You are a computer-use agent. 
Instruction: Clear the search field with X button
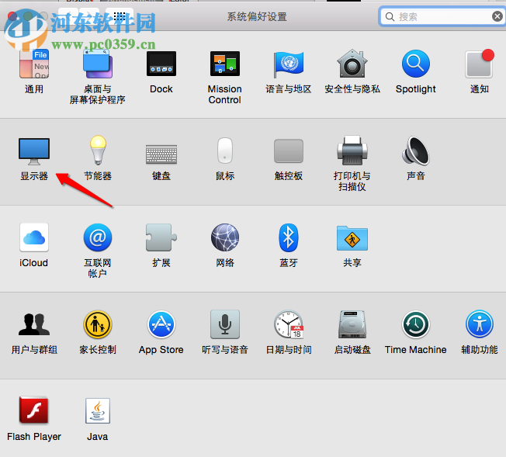(x=497, y=16)
